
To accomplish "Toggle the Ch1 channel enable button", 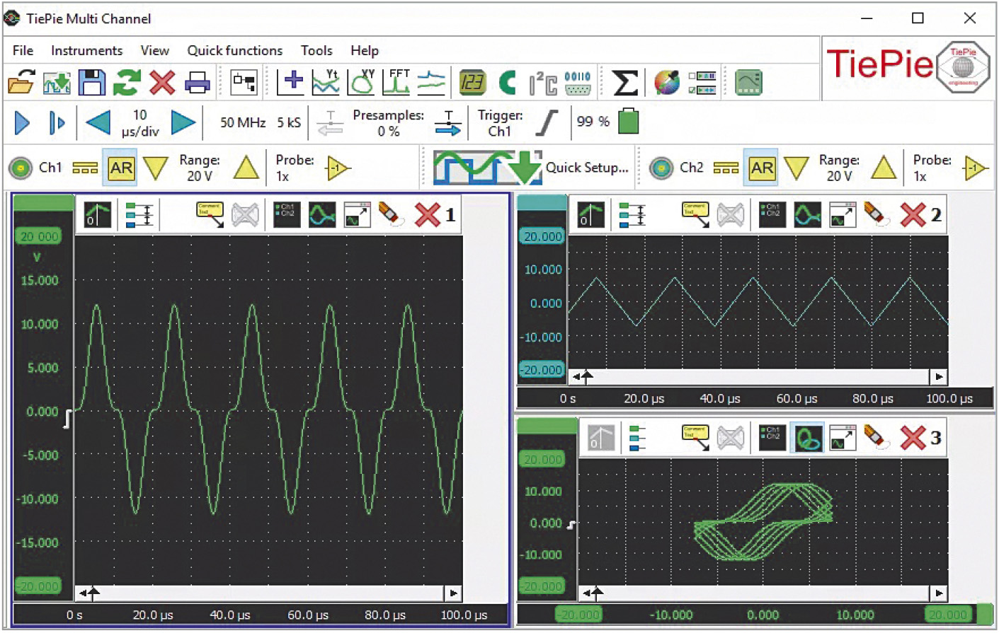I will point(21,168).
